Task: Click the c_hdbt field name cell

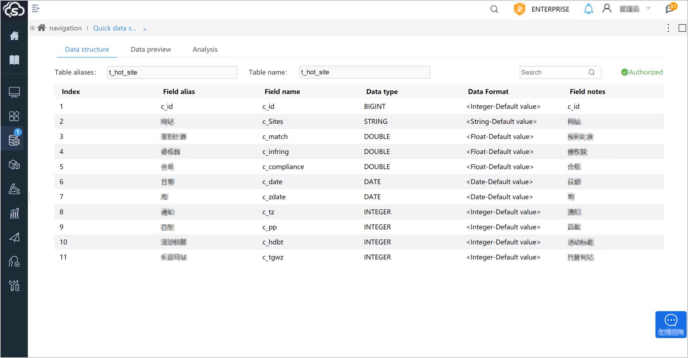Action: [272, 242]
